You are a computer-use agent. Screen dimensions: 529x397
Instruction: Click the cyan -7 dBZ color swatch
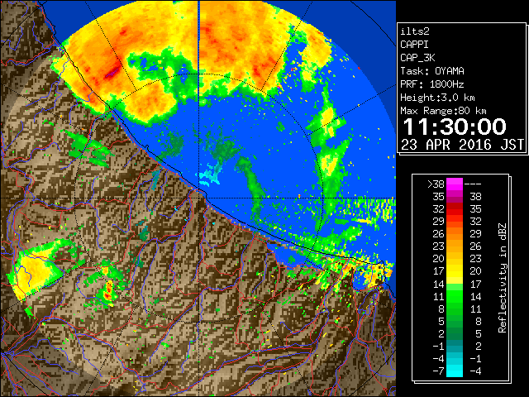(x=455, y=371)
